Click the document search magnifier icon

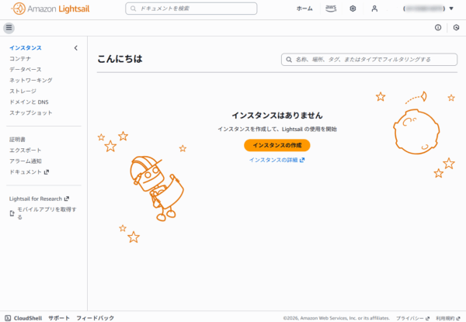[134, 9]
